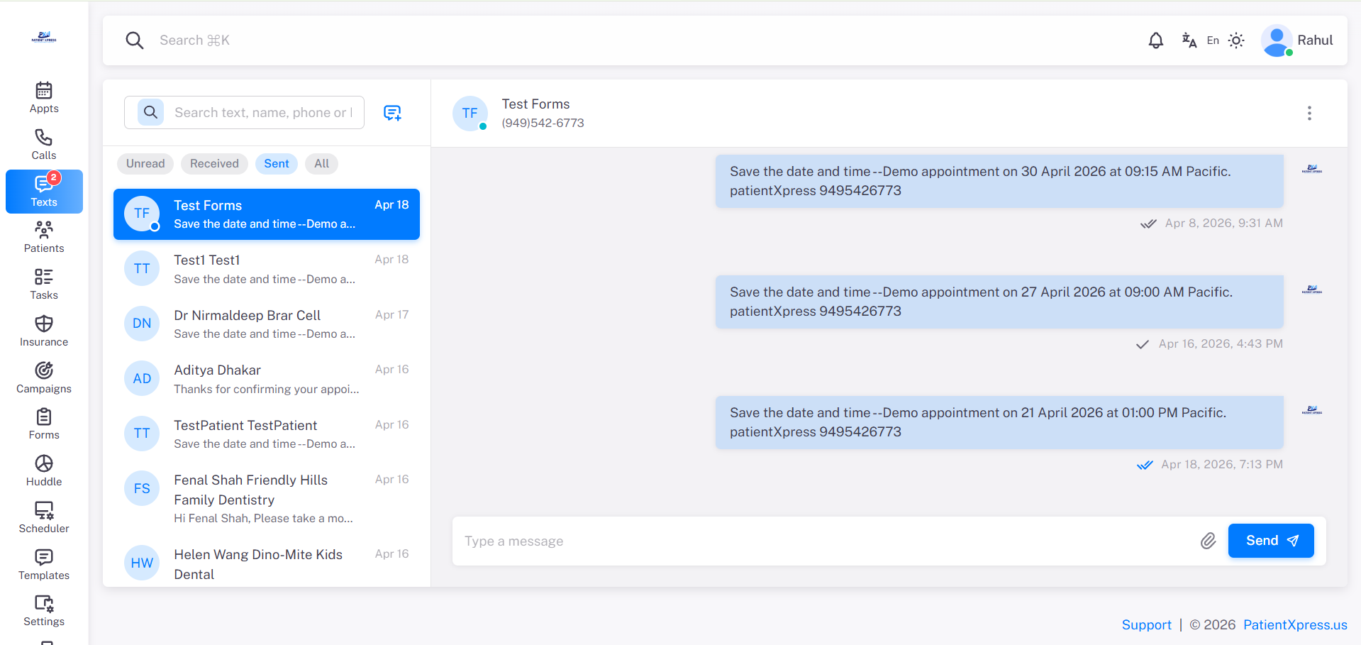Show only Received messages

pyautogui.click(x=213, y=163)
